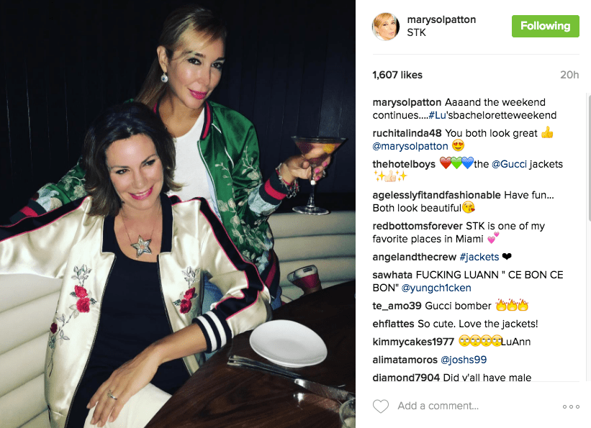Open the three-dot more options menu

(571, 406)
